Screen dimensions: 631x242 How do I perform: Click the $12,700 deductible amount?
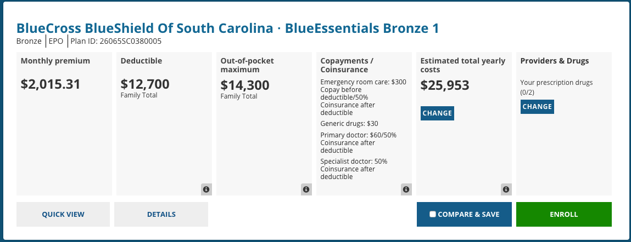coord(145,84)
